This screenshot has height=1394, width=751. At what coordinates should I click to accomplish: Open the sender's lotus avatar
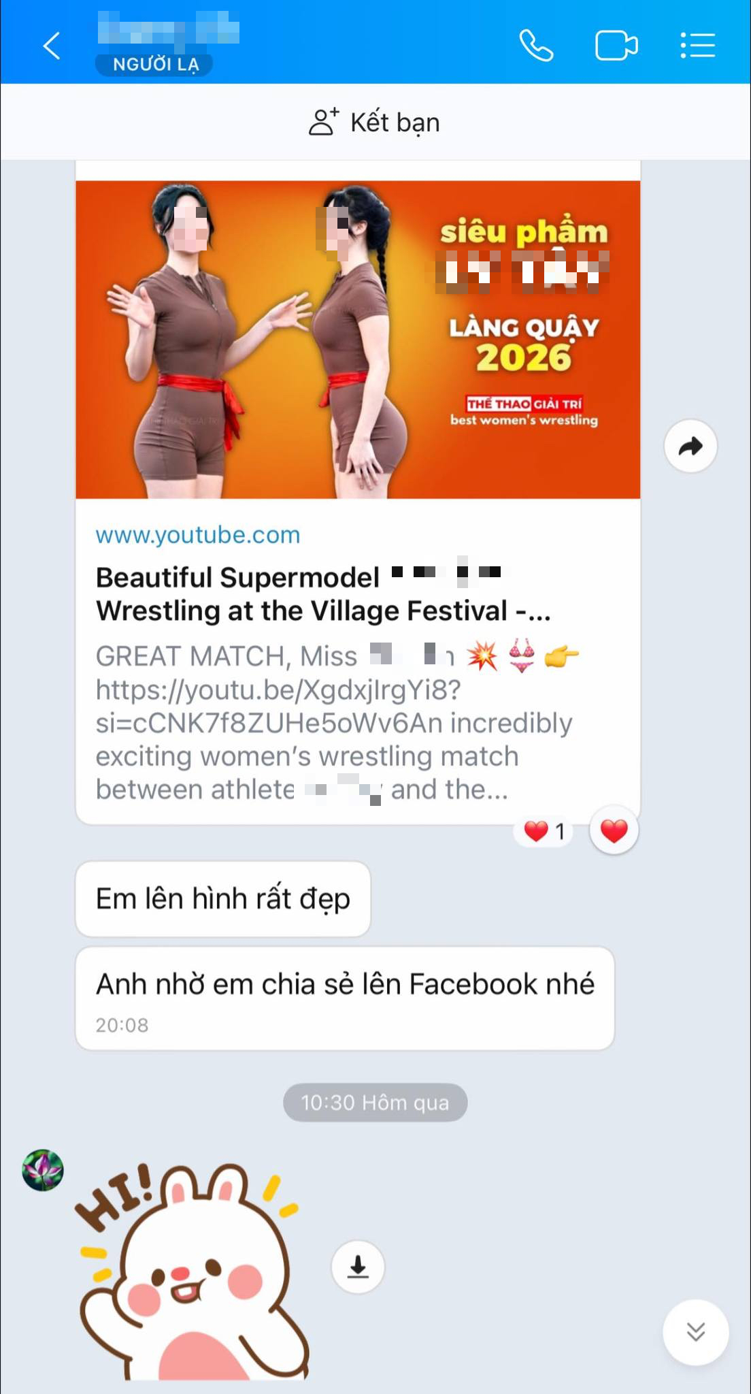(x=43, y=1171)
